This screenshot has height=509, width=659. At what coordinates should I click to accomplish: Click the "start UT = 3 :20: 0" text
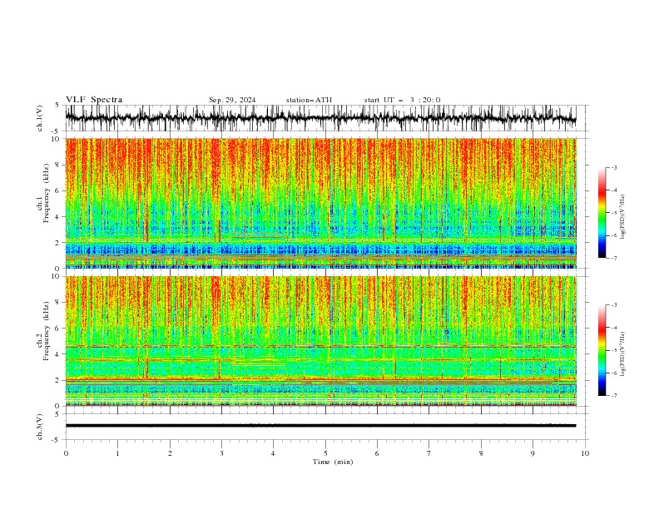(402, 100)
